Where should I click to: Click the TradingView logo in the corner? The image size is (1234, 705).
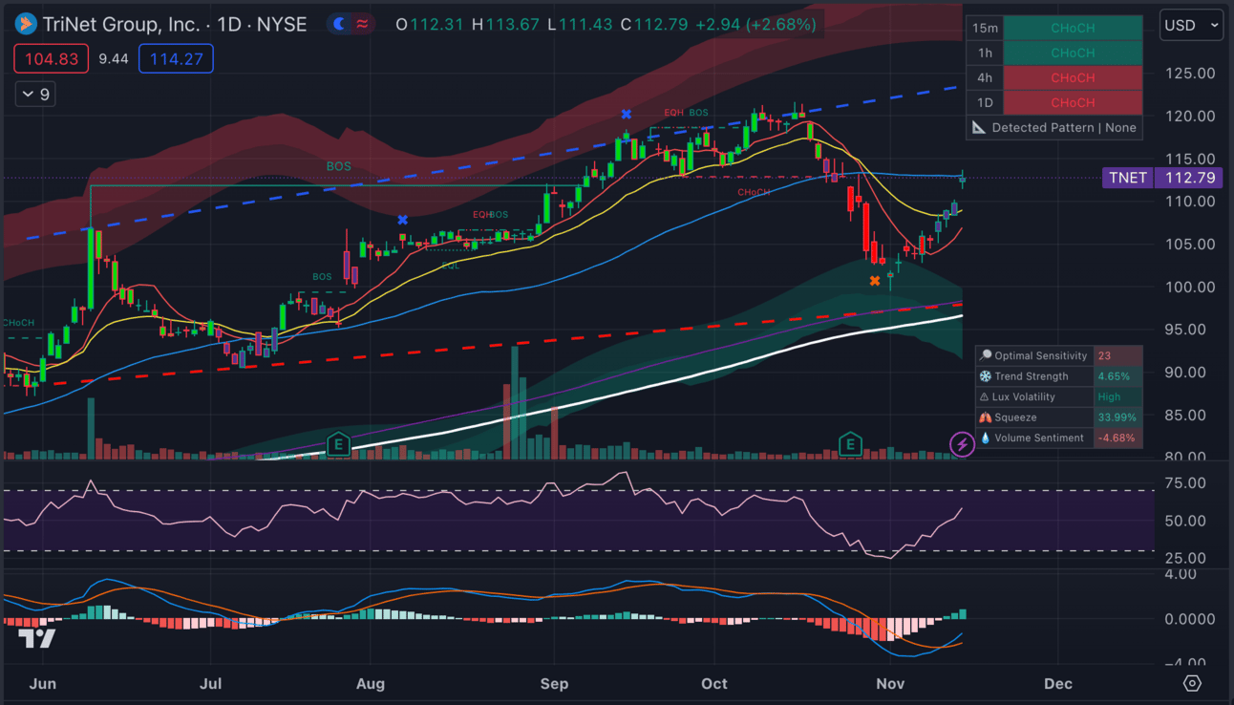(37, 639)
